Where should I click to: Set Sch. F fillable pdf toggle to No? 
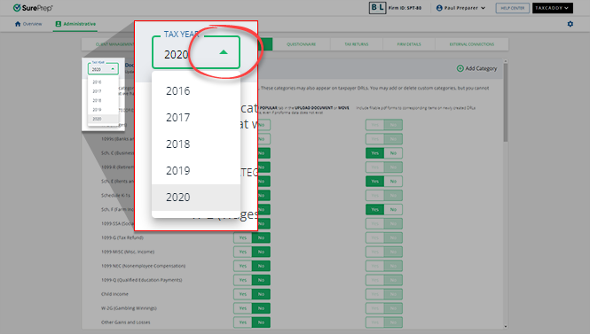pos(393,210)
